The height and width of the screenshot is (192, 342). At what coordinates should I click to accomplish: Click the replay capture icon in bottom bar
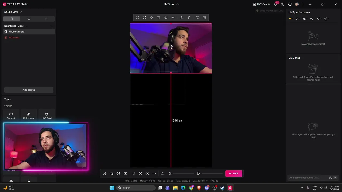click(x=147, y=174)
